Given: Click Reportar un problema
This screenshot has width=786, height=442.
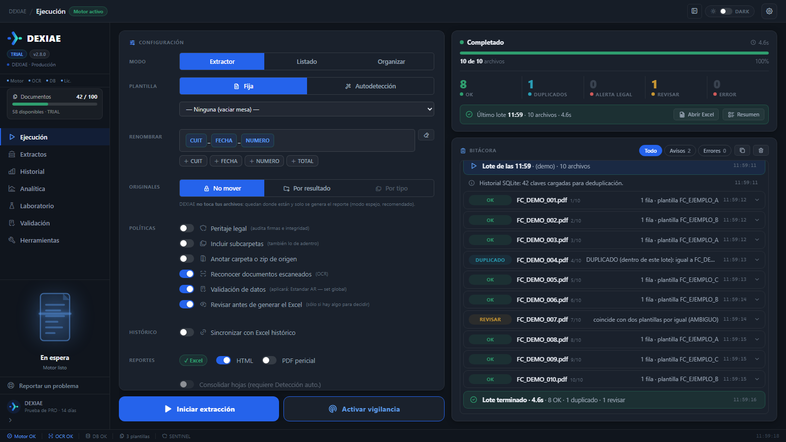Looking at the screenshot, I should (x=55, y=386).
